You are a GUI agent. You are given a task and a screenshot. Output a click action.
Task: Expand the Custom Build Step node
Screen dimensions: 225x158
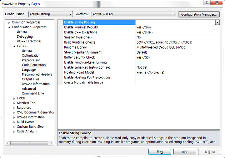[14, 127]
